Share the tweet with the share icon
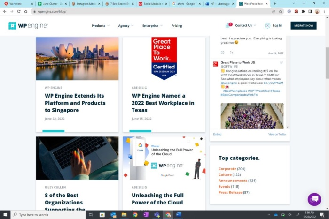Screen dimensions: 329x219 231,53
